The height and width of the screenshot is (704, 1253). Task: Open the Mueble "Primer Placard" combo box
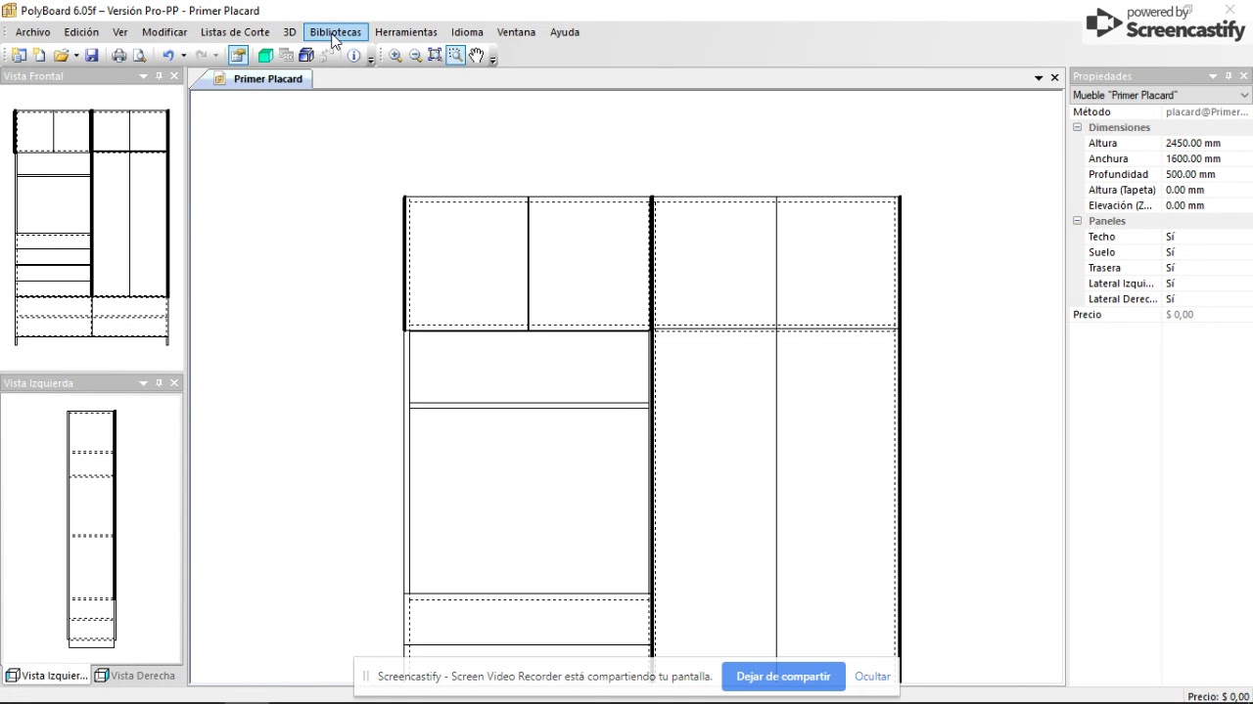click(x=1161, y=95)
